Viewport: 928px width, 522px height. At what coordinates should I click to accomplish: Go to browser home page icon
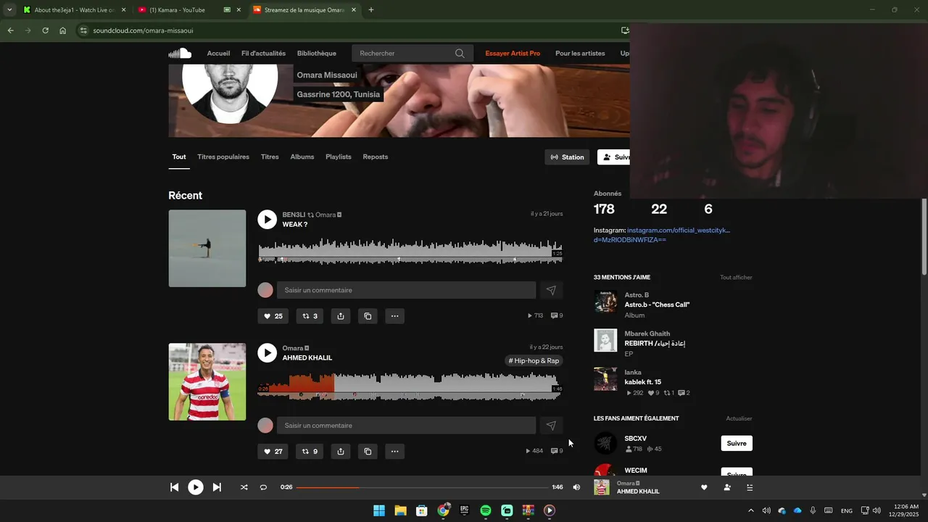(63, 30)
